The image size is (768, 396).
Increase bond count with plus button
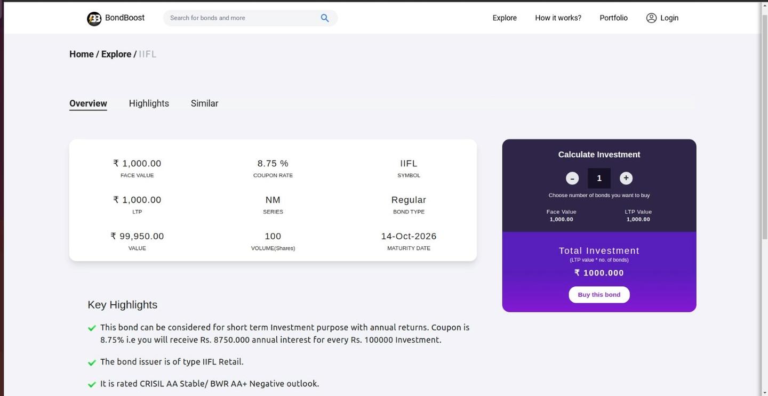pyautogui.click(x=626, y=179)
